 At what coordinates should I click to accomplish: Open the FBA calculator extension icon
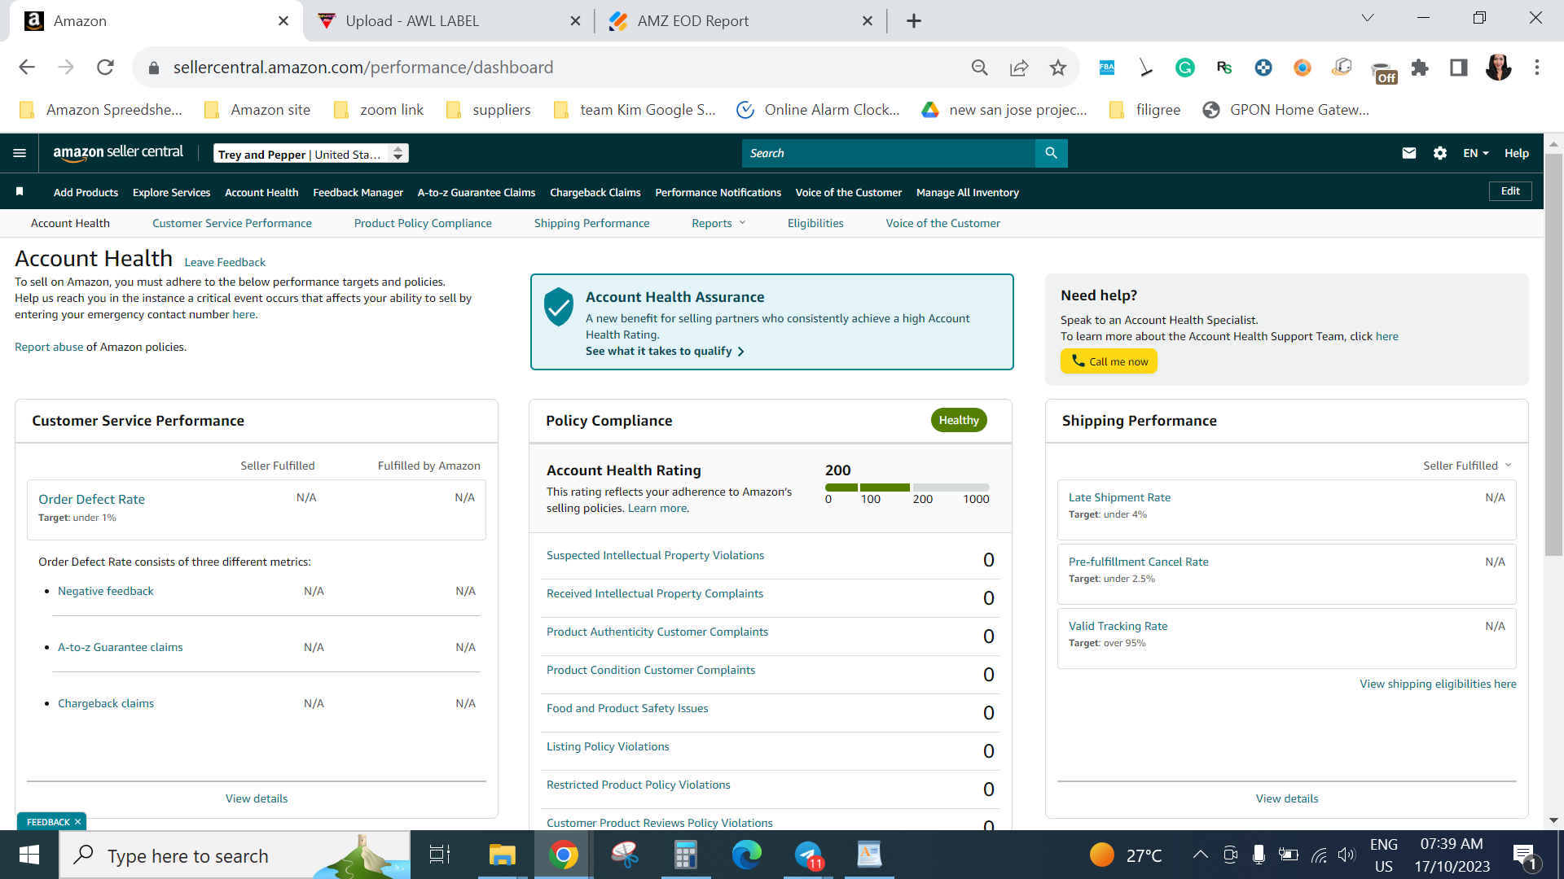(1106, 68)
